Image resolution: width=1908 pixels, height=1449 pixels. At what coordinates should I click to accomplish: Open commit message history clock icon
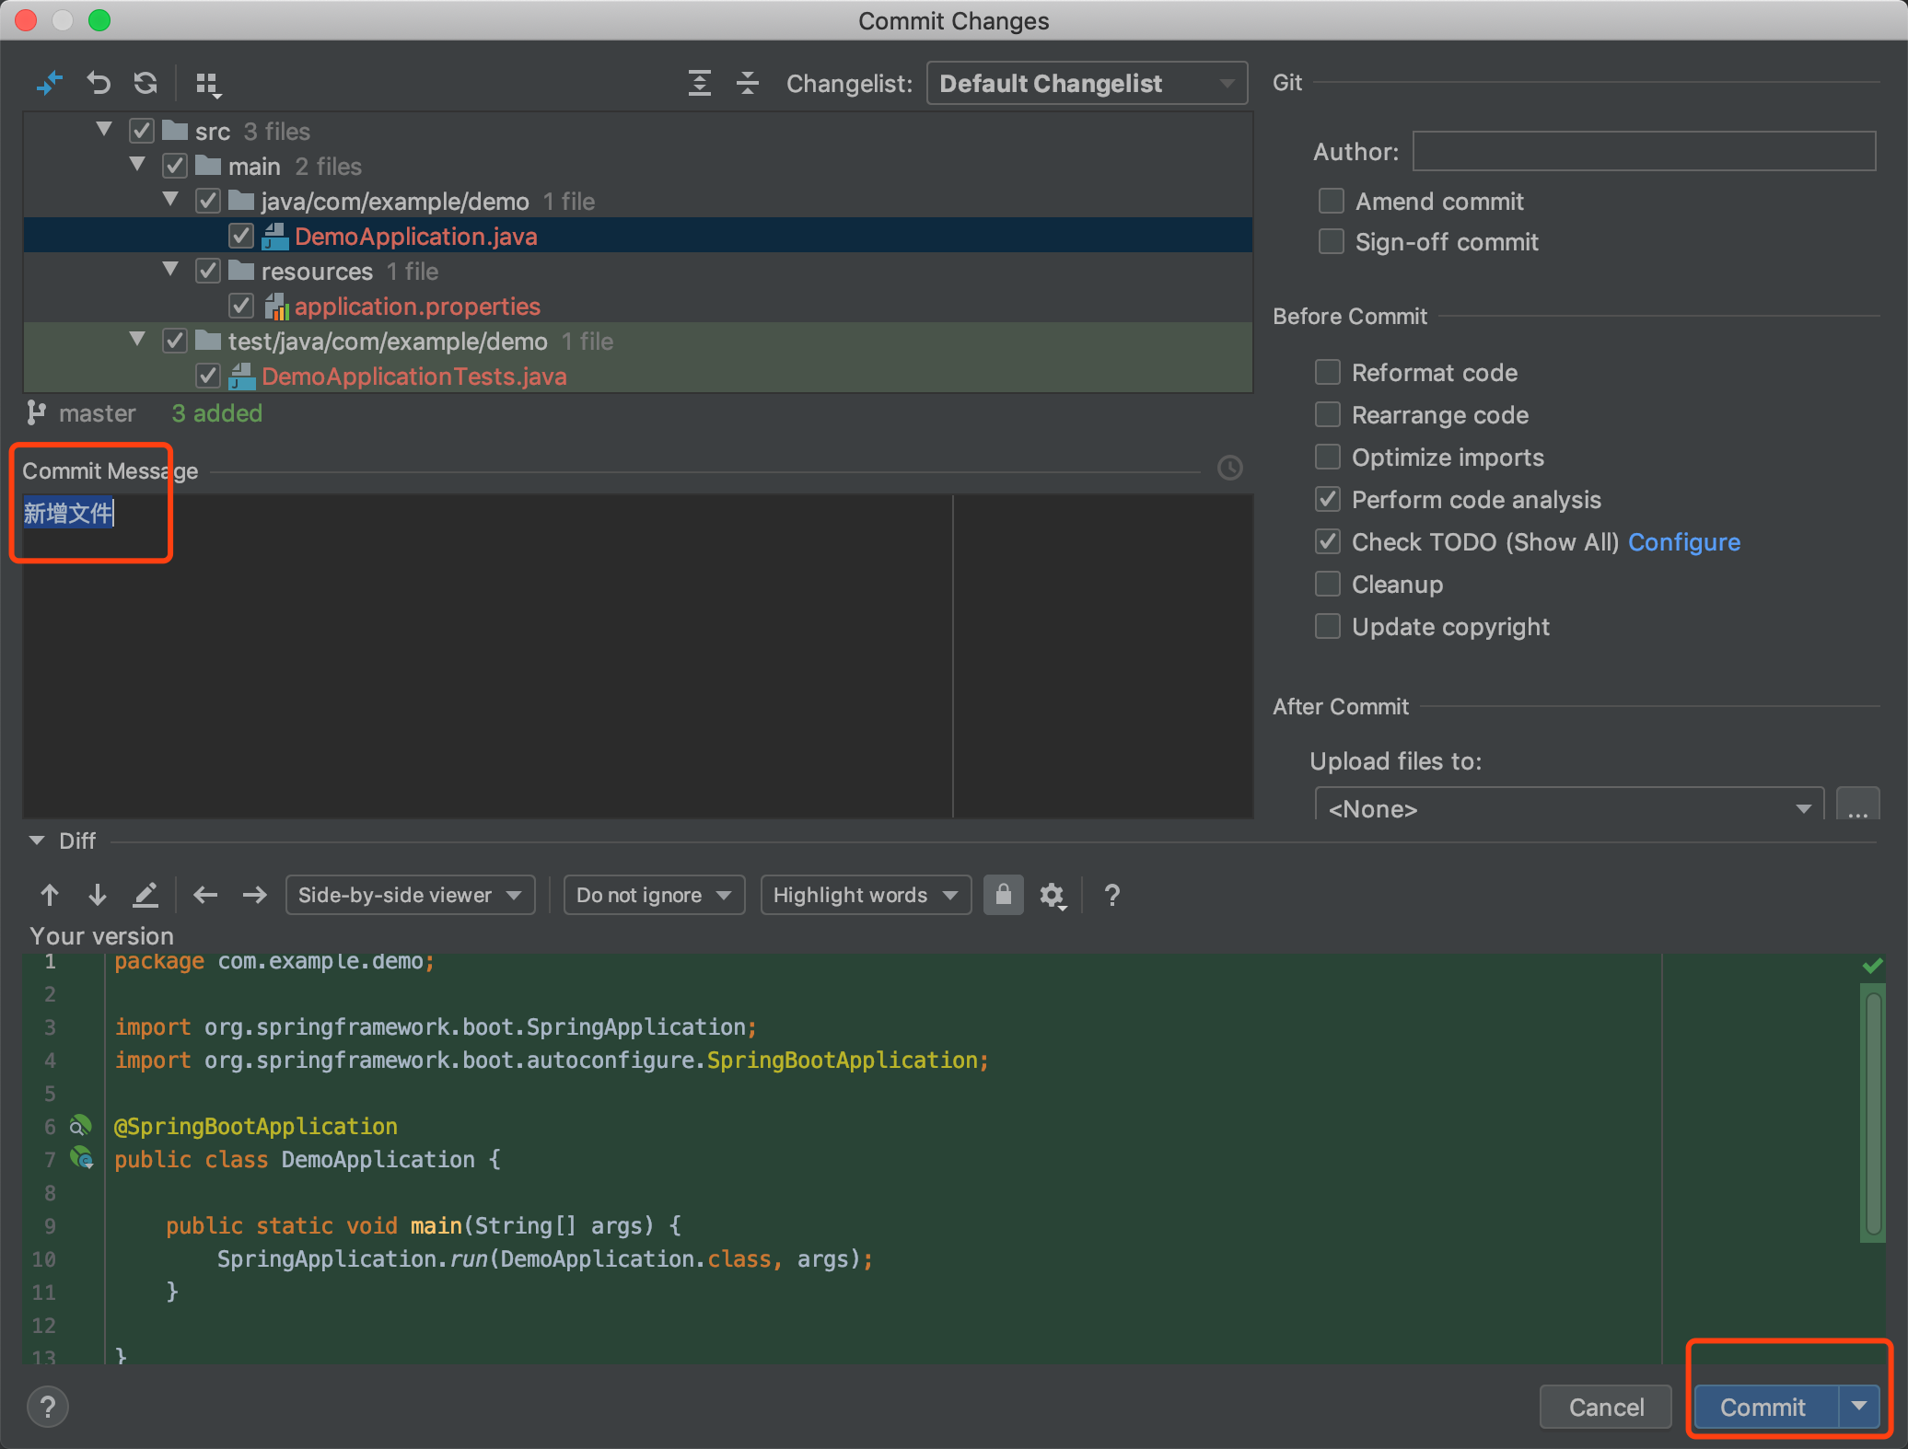1230,468
